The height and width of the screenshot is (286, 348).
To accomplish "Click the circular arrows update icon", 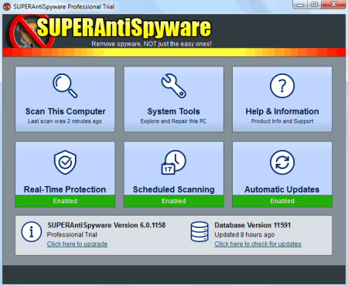I will coord(282,162).
